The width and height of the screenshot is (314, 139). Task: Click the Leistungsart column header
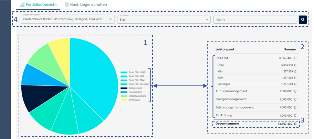(x=225, y=49)
